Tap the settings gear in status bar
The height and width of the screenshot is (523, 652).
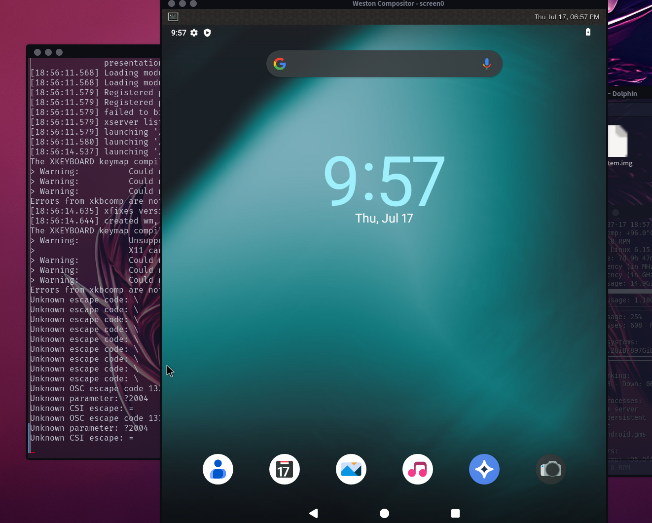194,33
